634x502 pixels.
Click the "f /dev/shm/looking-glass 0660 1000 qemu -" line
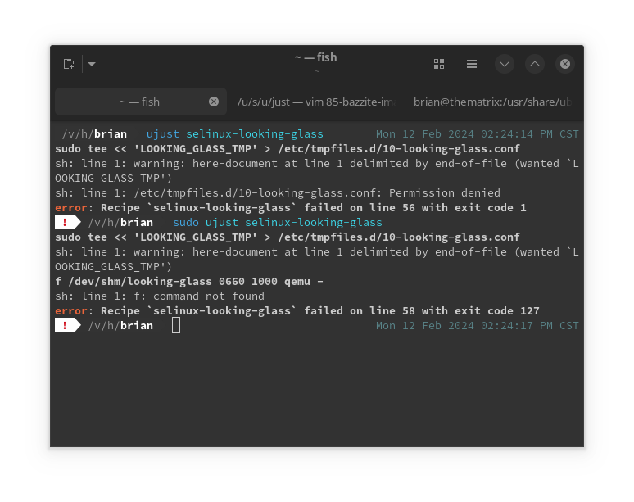point(189,282)
